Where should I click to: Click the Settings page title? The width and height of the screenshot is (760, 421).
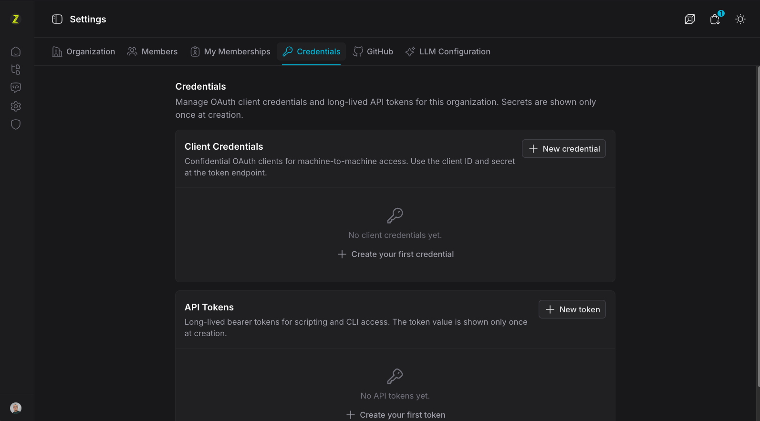click(x=88, y=19)
